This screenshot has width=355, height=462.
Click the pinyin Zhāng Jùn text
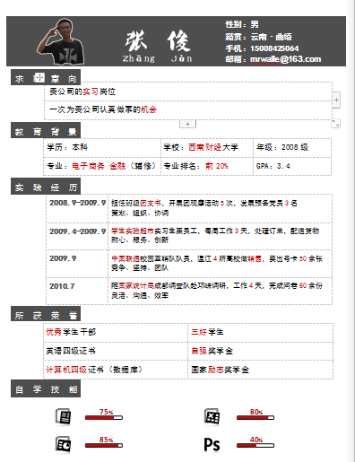pyautogui.click(x=158, y=58)
